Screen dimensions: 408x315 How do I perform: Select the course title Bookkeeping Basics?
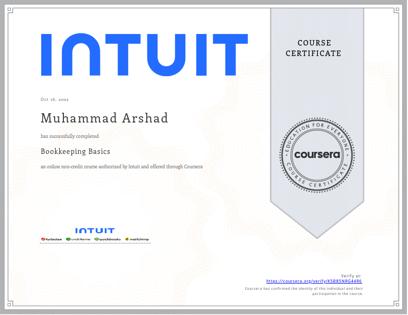tap(75, 151)
